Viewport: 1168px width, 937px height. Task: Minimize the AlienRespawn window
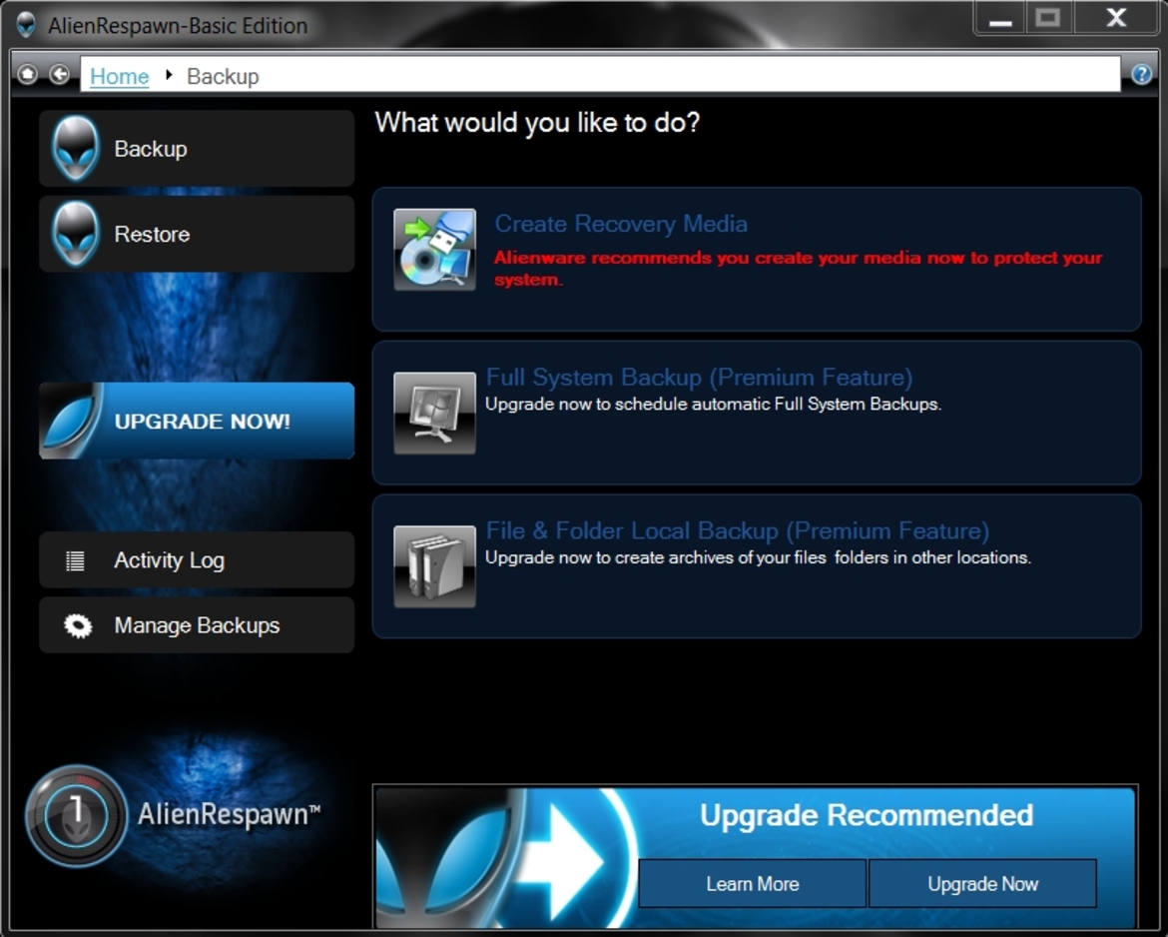(x=999, y=18)
